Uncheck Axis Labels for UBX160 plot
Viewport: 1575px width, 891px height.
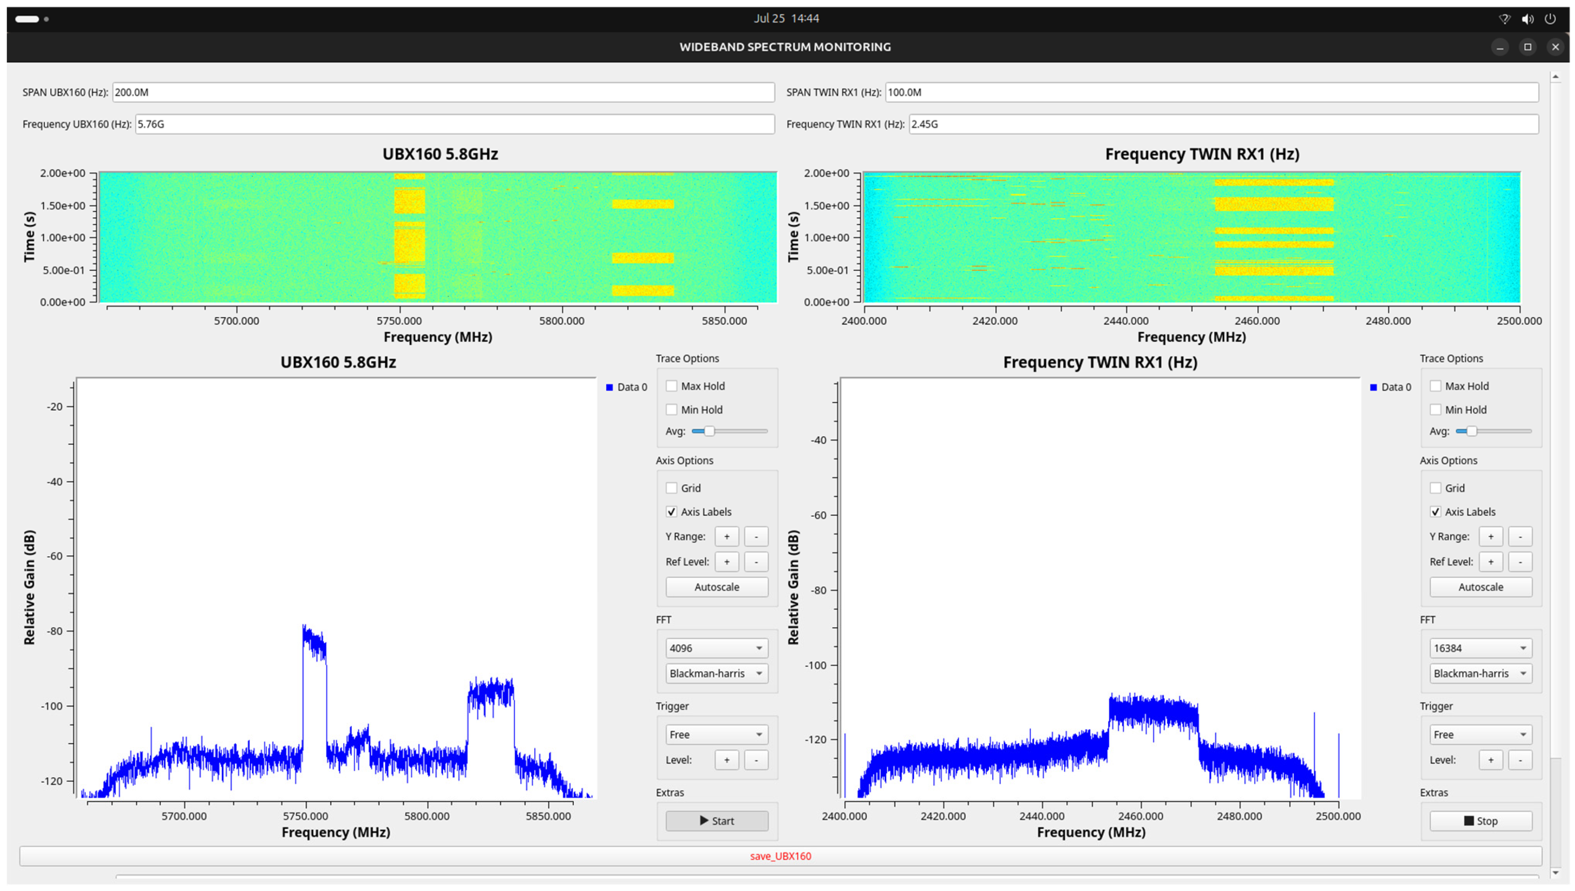(x=672, y=511)
